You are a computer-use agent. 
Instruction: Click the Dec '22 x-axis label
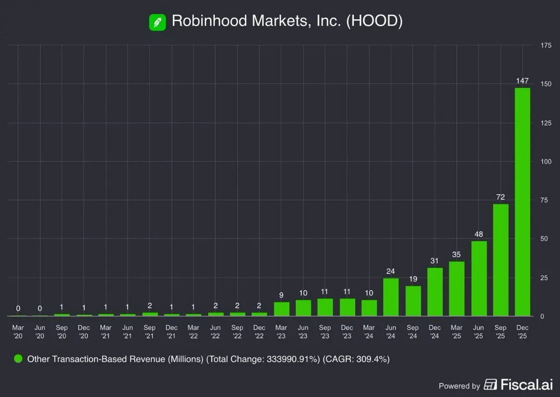pos(259,332)
